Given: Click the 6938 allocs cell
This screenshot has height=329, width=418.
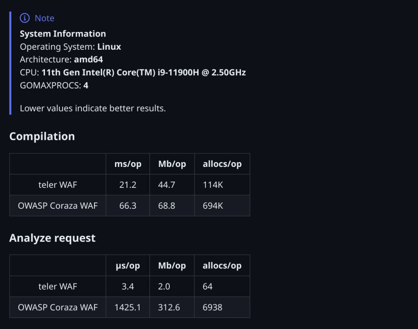Looking at the screenshot, I should coord(213,308).
